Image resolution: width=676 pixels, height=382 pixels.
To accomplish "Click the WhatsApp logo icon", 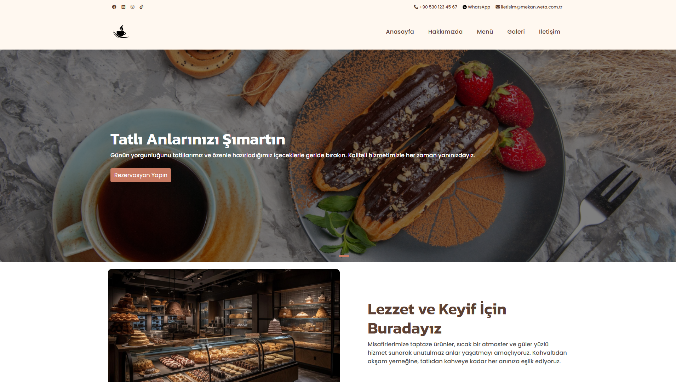I will tap(465, 7).
